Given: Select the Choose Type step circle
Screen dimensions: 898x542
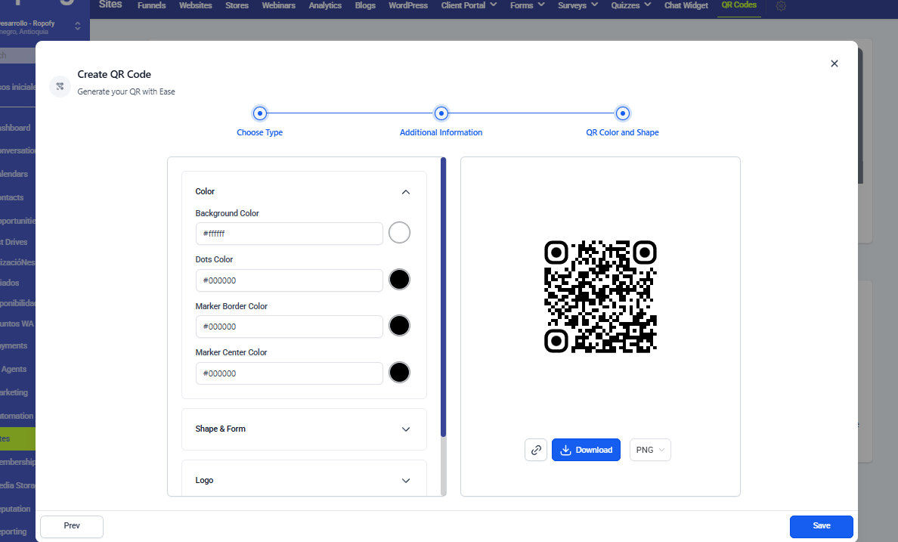Looking at the screenshot, I should click(x=260, y=113).
